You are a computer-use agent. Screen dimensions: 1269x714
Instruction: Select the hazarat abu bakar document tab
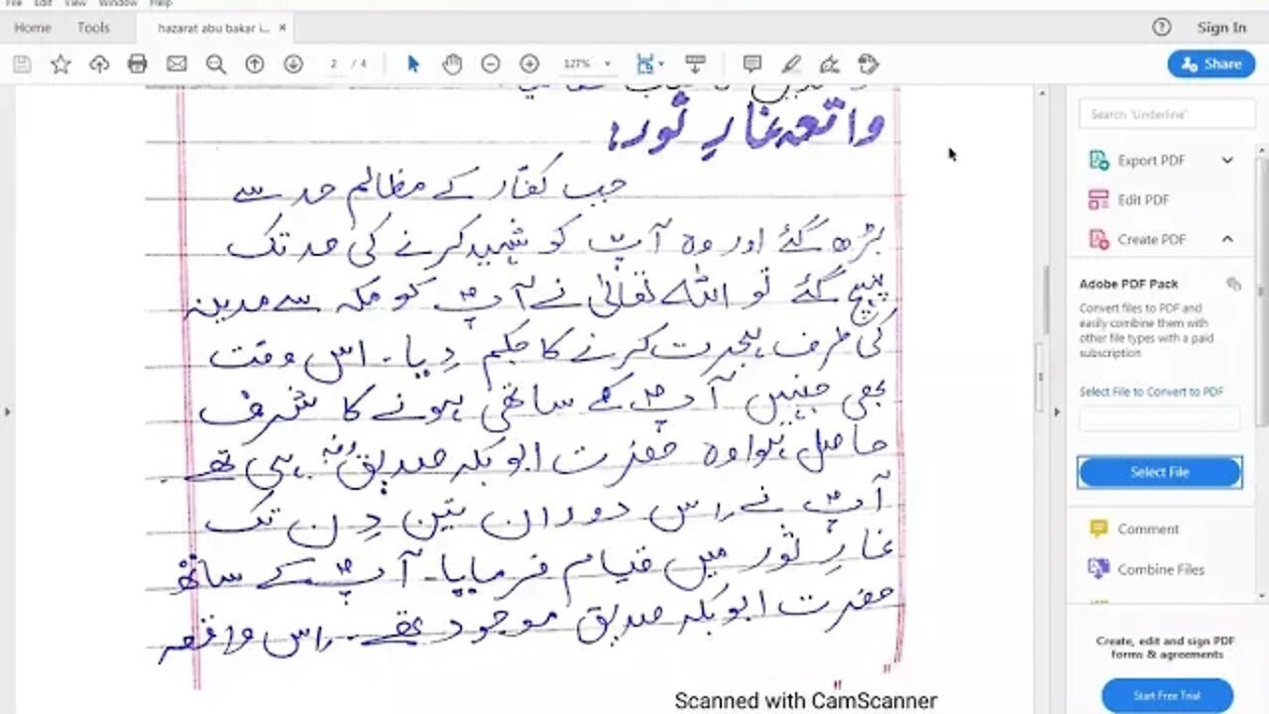coord(214,28)
